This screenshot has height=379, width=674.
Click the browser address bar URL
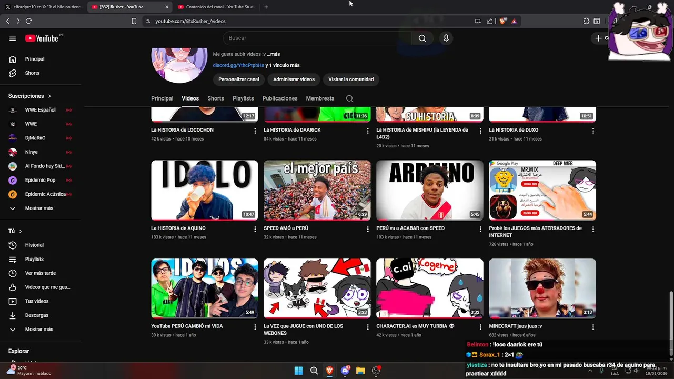(190, 21)
